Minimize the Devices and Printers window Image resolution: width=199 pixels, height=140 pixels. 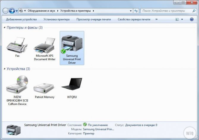click(177, 2)
